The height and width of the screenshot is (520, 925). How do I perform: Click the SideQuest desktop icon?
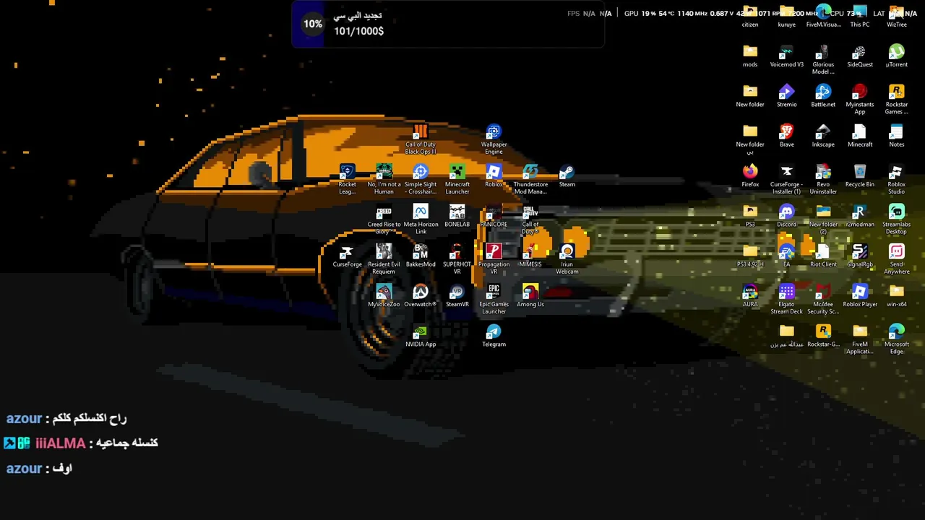(x=860, y=56)
